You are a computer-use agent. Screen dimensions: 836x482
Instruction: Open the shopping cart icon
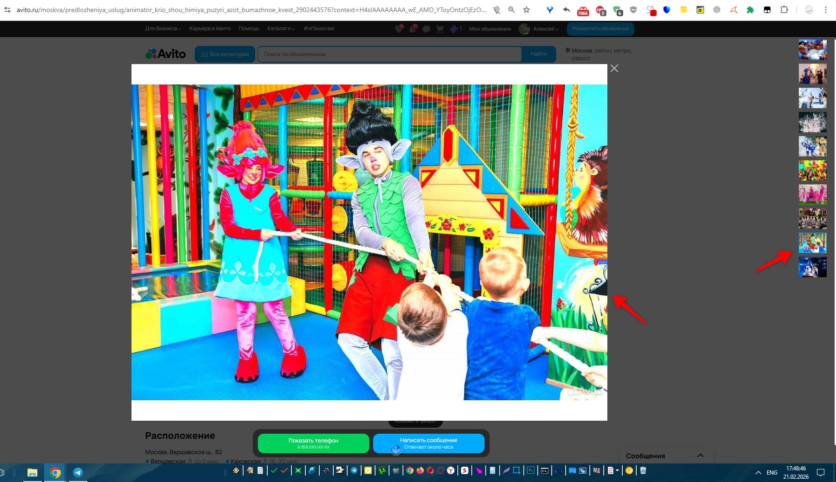(x=440, y=29)
